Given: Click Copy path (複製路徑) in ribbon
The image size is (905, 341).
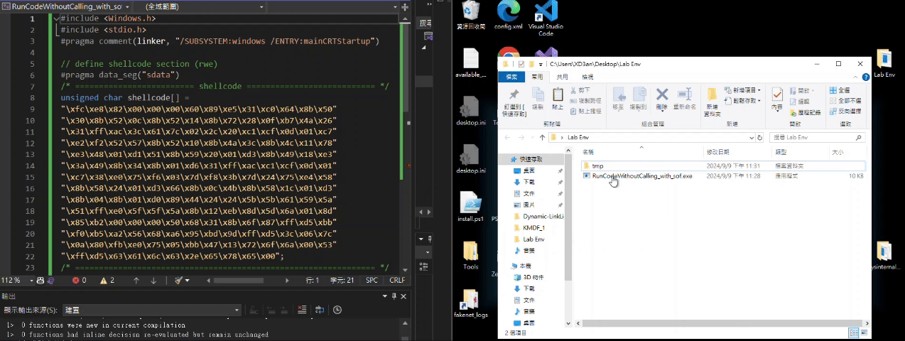Looking at the screenshot, I should [x=584, y=101].
